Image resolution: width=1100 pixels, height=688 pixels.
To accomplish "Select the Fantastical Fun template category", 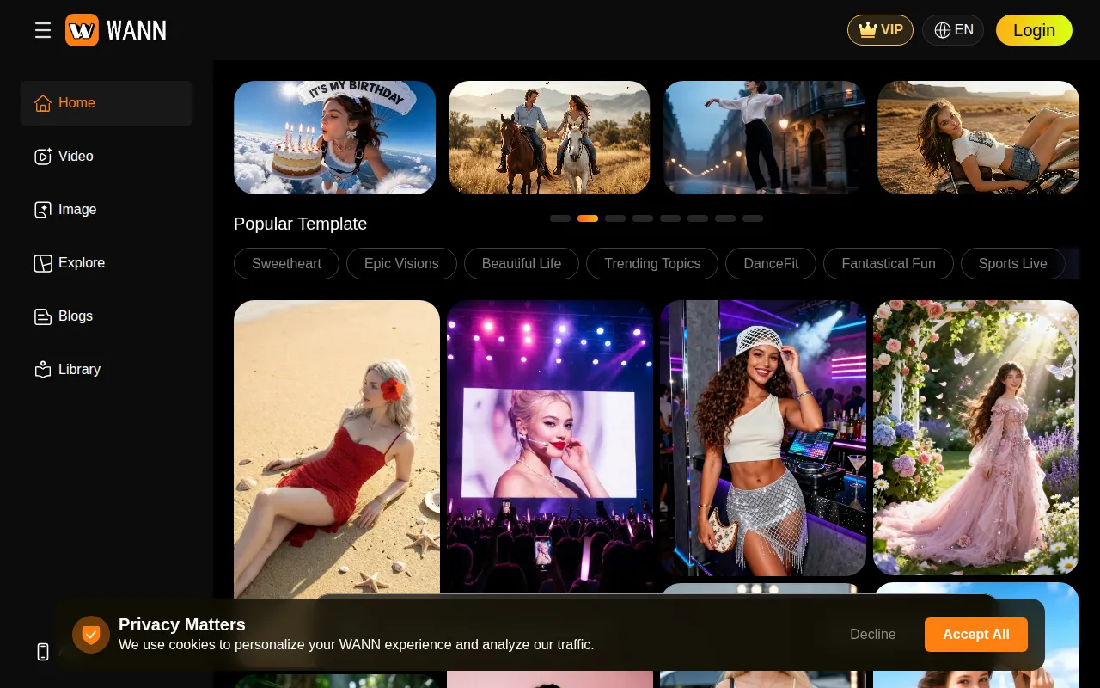I will 889,264.
